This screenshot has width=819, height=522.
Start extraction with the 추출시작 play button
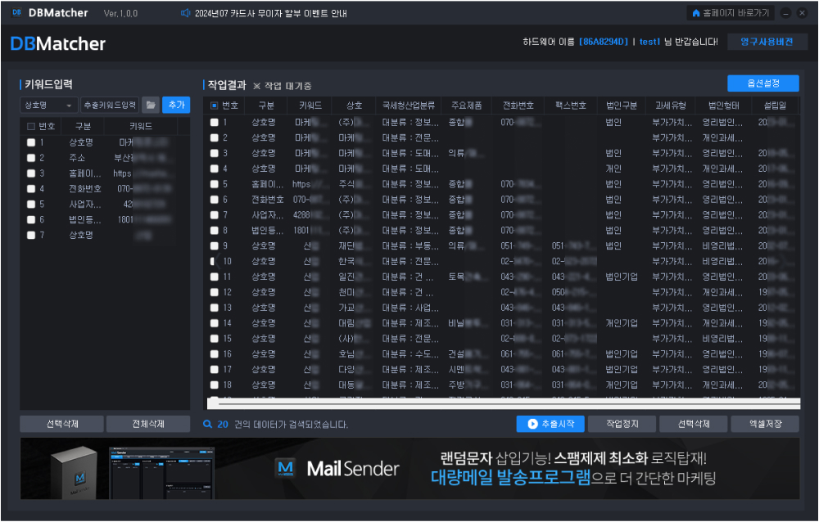(550, 424)
